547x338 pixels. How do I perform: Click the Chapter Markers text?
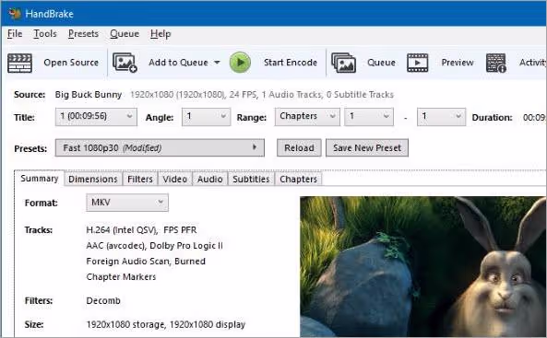pyautogui.click(x=121, y=277)
